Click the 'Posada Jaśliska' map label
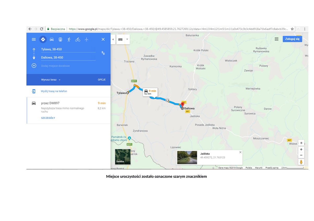Screen dimensions: 314x221 click(x=205, y=125)
